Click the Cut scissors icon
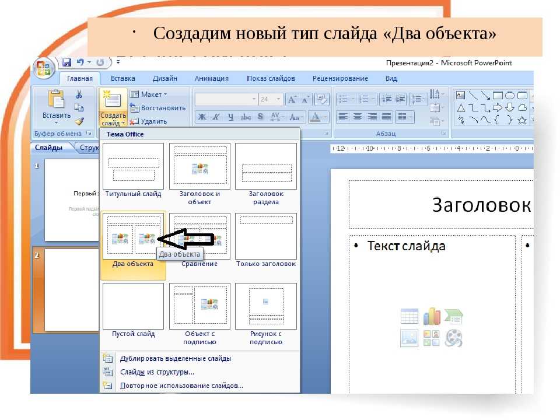 click(79, 94)
